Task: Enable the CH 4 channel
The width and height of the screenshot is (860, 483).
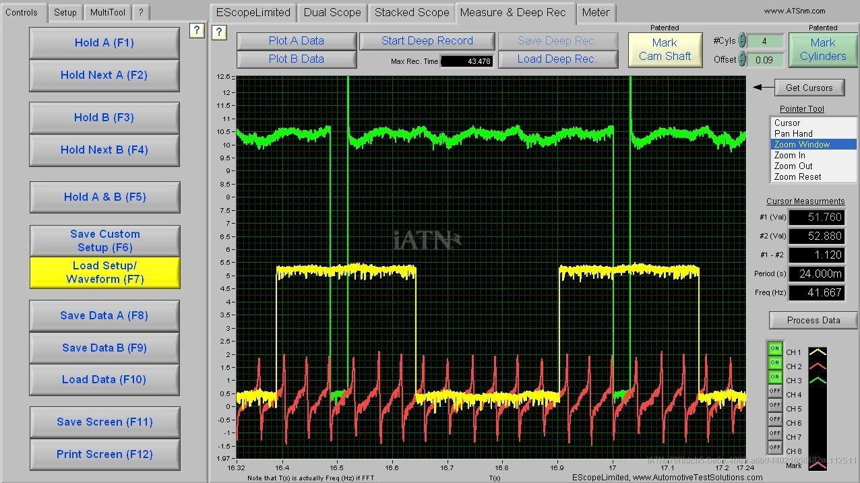Action: click(775, 391)
